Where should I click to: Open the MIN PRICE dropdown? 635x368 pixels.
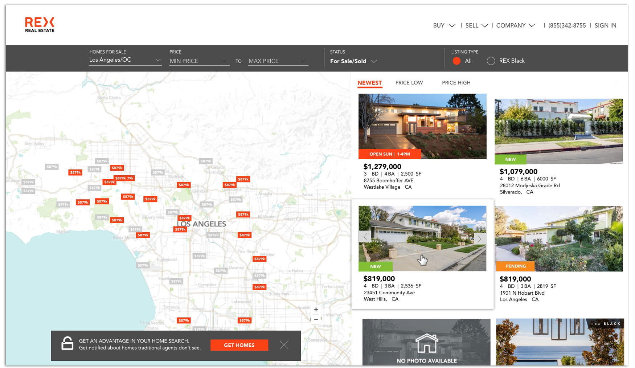point(199,61)
